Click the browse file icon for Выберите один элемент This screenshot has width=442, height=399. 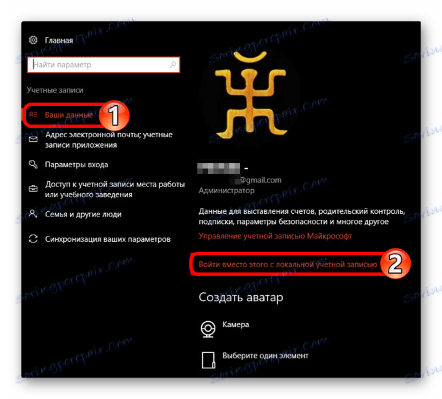point(208,360)
